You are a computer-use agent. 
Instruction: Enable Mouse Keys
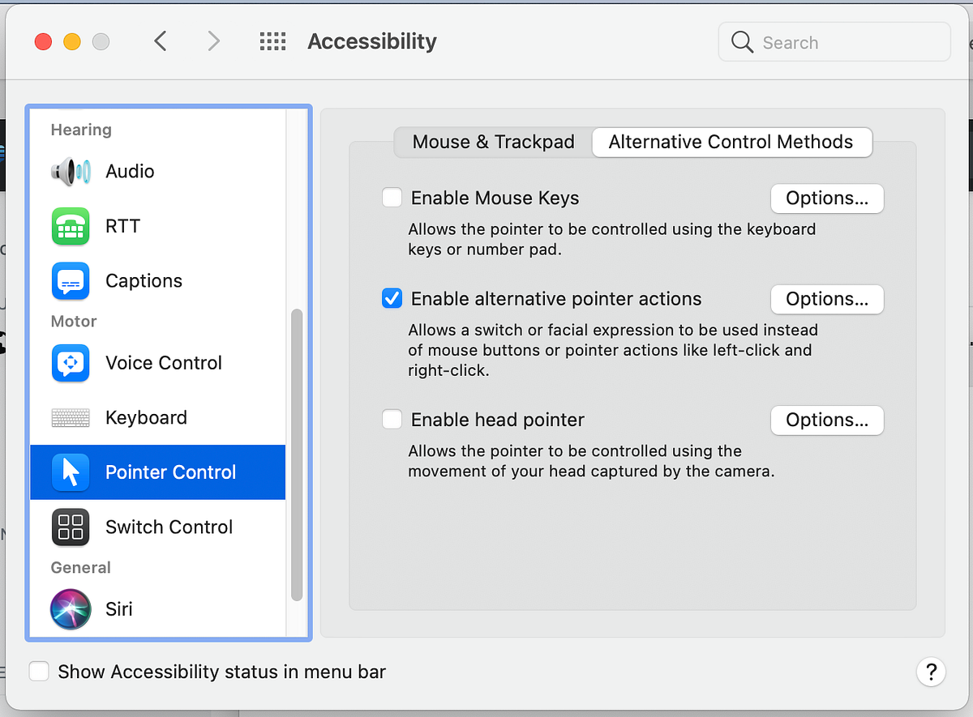coord(392,197)
